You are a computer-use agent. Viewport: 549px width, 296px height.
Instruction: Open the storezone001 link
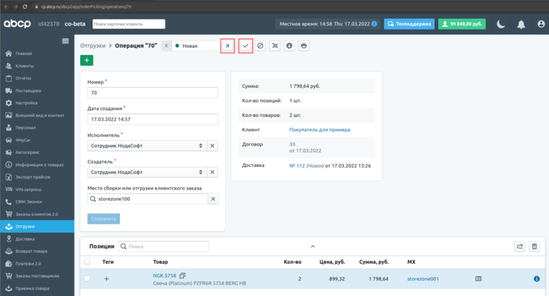click(423, 279)
